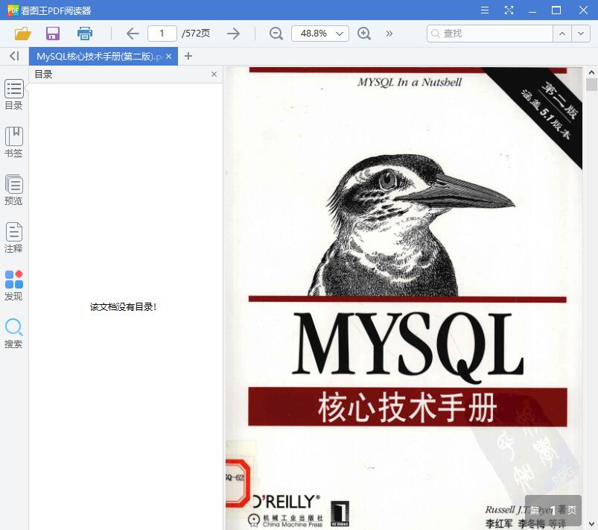Open the zoom level dropdown 48.8%
This screenshot has width=598, height=530.
(x=320, y=34)
